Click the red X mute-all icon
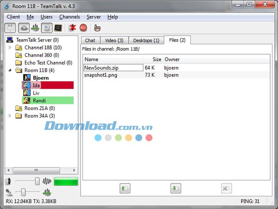The height and width of the screenshot is (209, 278). (x=72, y=28)
